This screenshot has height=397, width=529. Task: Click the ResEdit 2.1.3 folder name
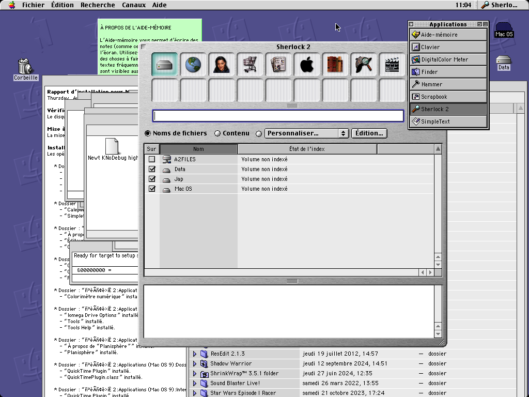point(227,354)
